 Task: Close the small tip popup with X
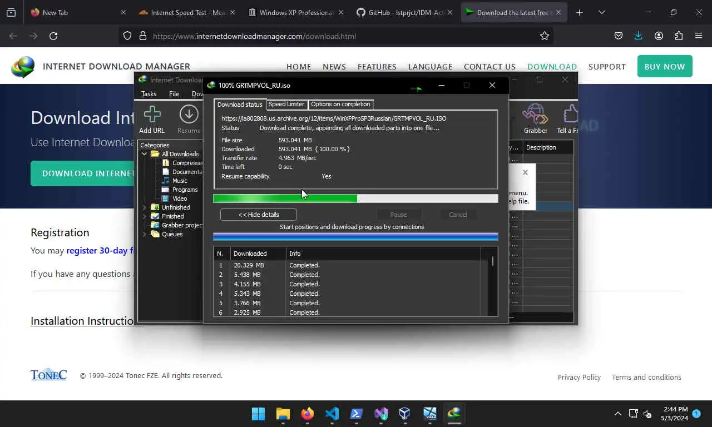point(525,172)
